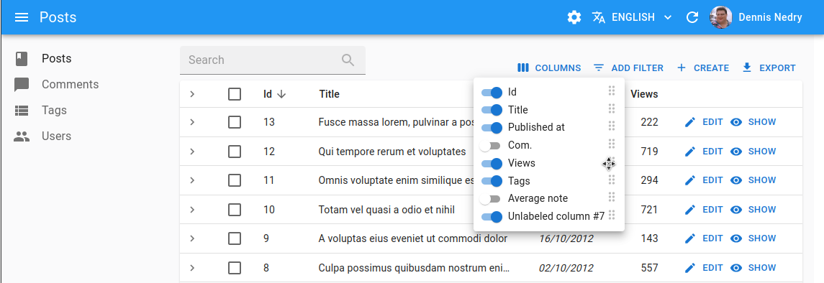This screenshot has height=283, width=824.
Task: Click the drag handle for Tags column
Action: click(x=611, y=180)
